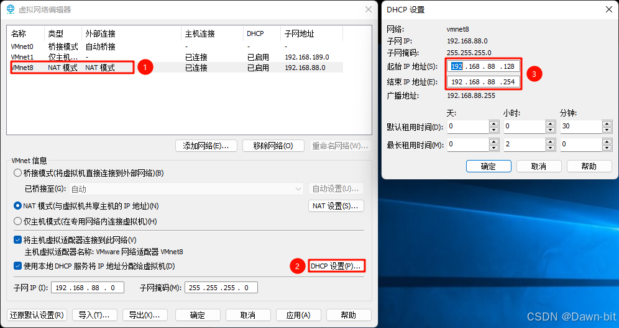The image size is (619, 328).
Task: Increase maximum lease hours with up arrow
Action: (551, 142)
